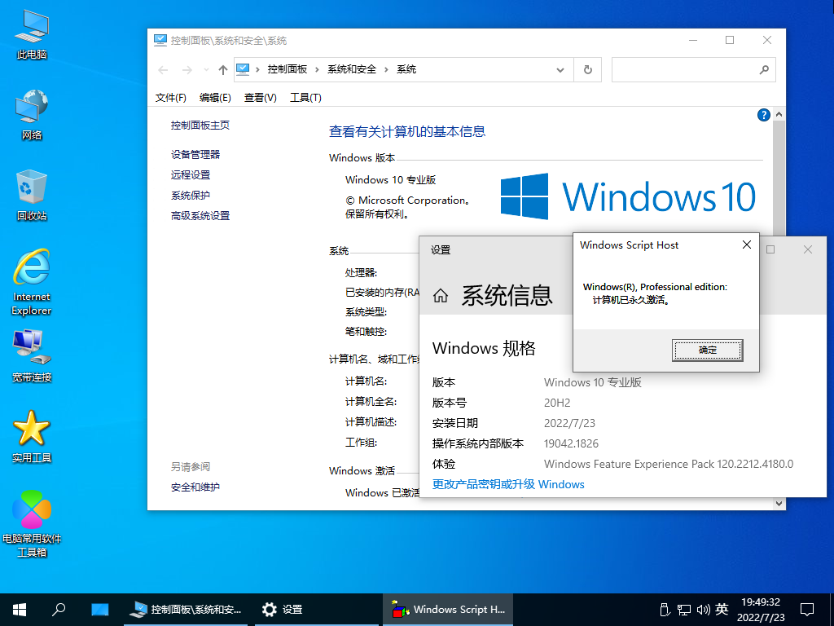Click 确定 in Windows Script Host dialog
Image resolution: width=834 pixels, height=626 pixels.
click(708, 350)
